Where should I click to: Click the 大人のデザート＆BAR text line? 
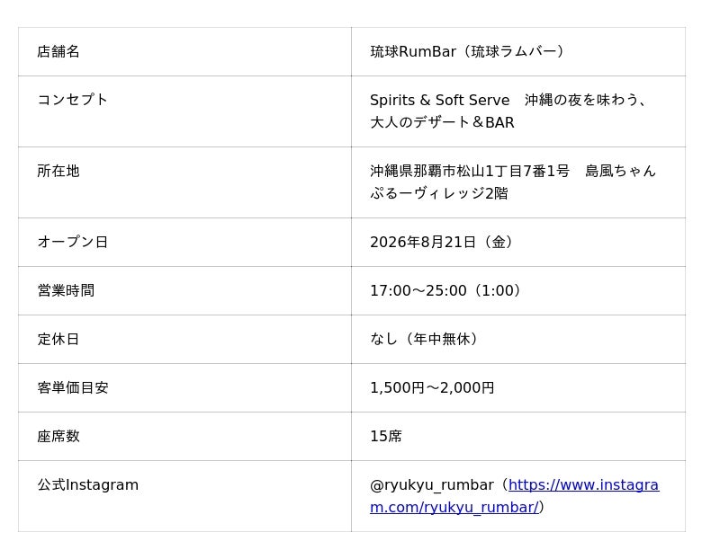[x=442, y=122]
